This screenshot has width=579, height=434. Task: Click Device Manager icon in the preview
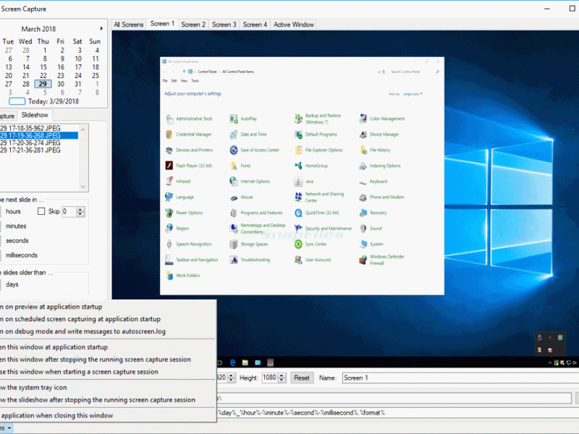point(363,135)
